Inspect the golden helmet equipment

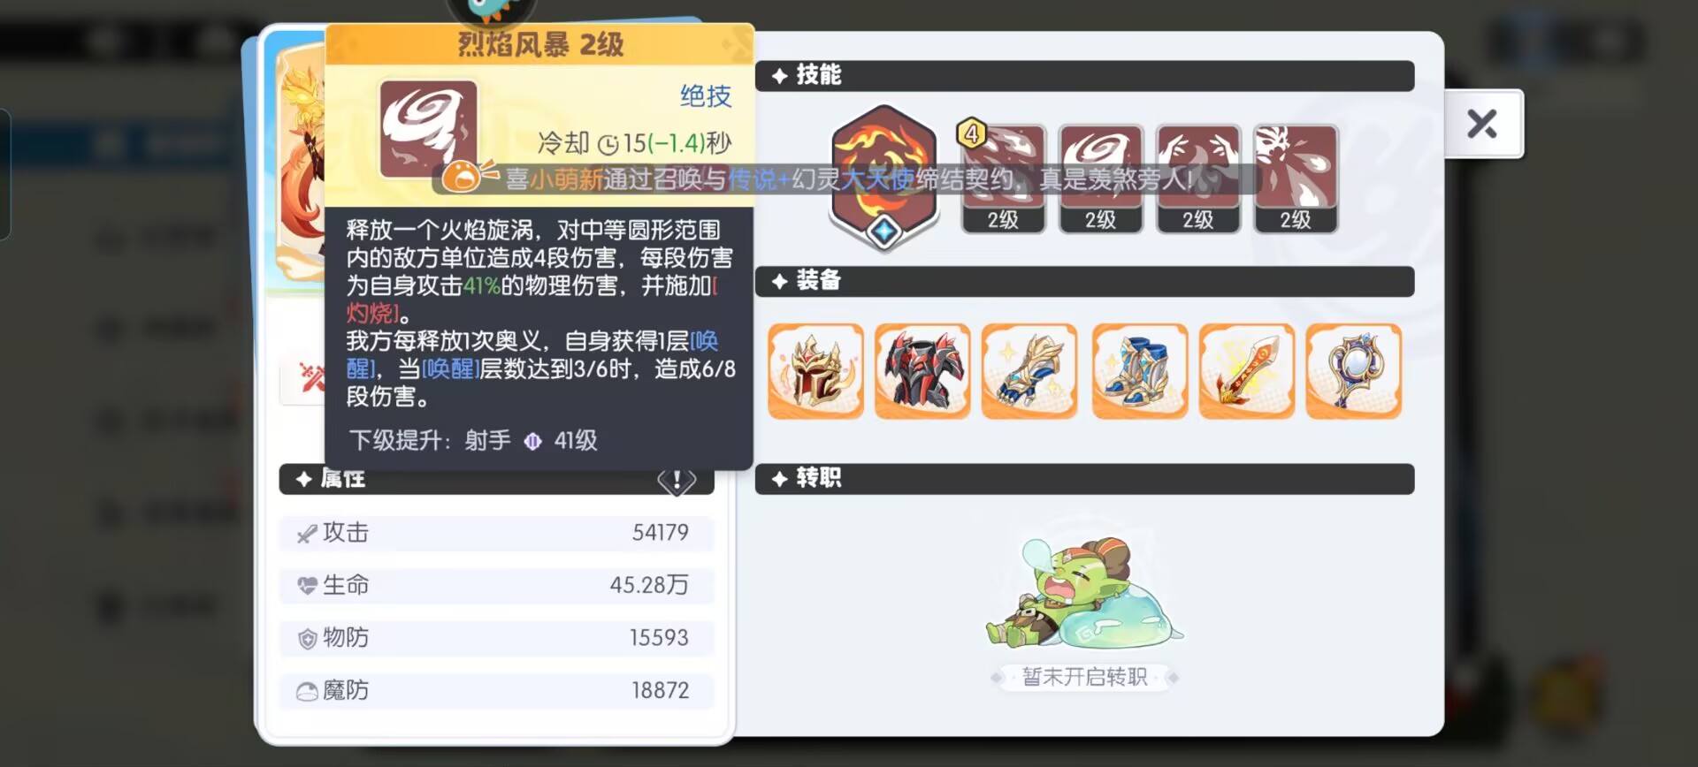coord(815,371)
